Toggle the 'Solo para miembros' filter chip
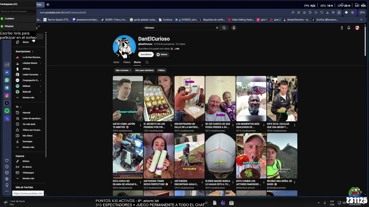369x207 pixels. point(144,70)
